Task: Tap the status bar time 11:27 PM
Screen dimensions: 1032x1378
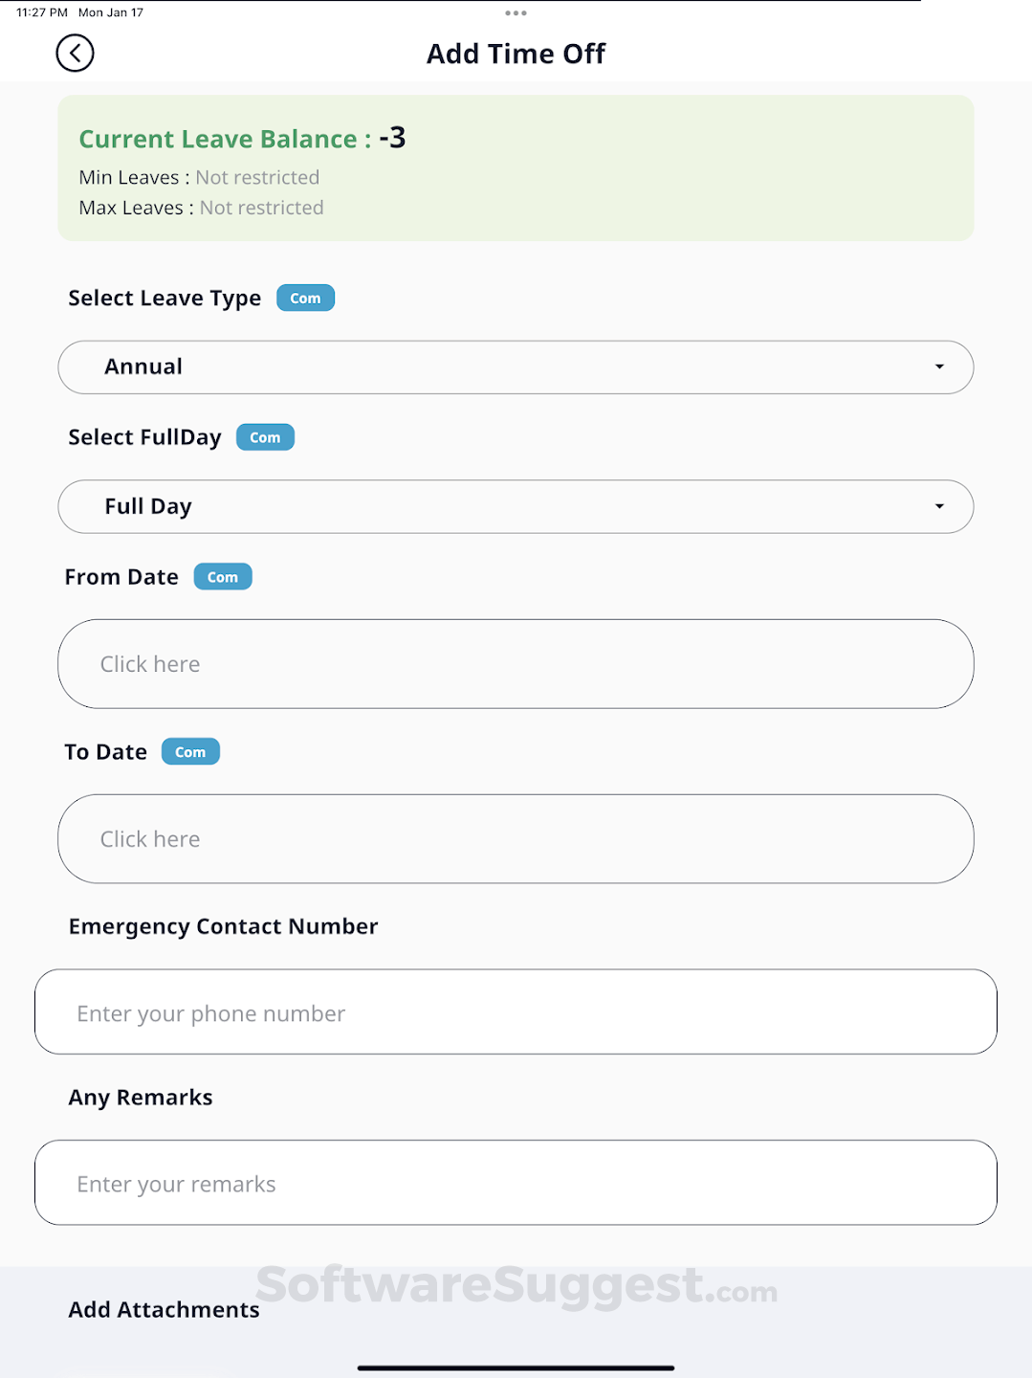Action: (42, 12)
